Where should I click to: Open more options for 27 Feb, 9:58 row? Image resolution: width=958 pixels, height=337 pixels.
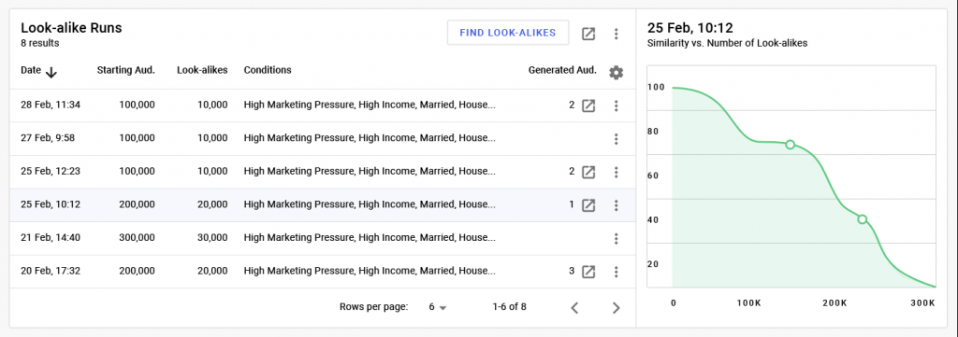(616, 139)
